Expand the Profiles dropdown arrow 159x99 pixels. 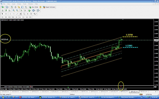[8, 7]
